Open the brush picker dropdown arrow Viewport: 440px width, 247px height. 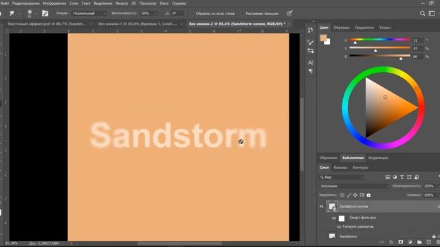pos(36,14)
